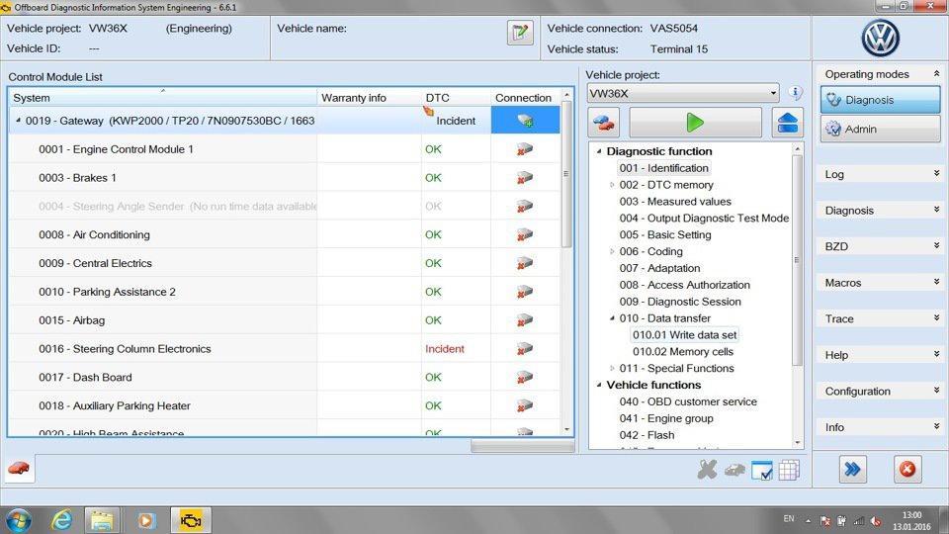
Task: Click the grid table icon
Action: pos(789,470)
